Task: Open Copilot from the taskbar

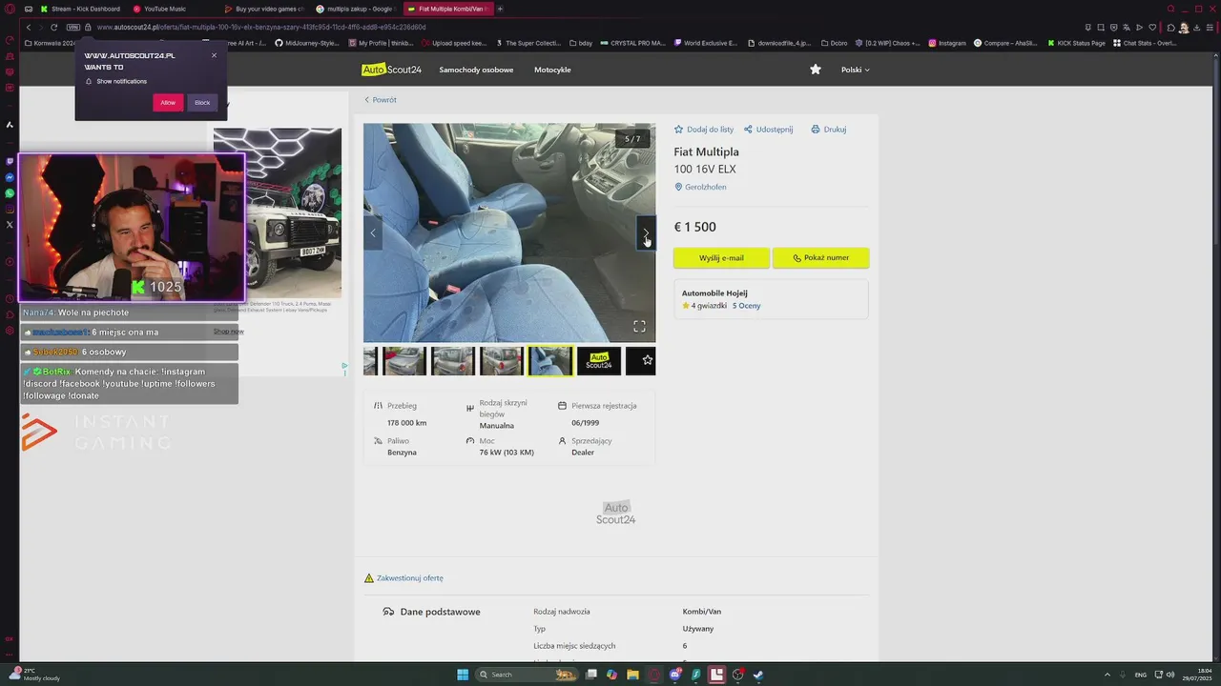Action: [611, 675]
